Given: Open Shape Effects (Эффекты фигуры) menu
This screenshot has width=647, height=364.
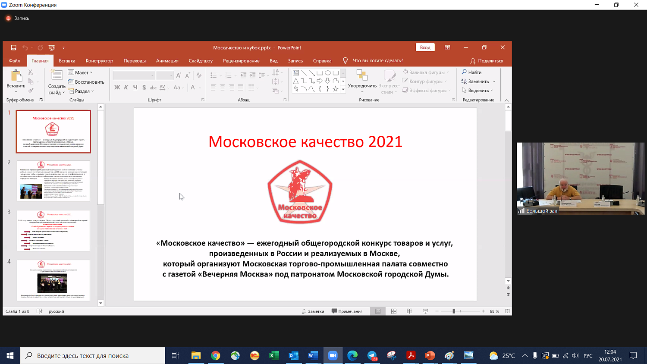Looking at the screenshot, I should tap(426, 90).
